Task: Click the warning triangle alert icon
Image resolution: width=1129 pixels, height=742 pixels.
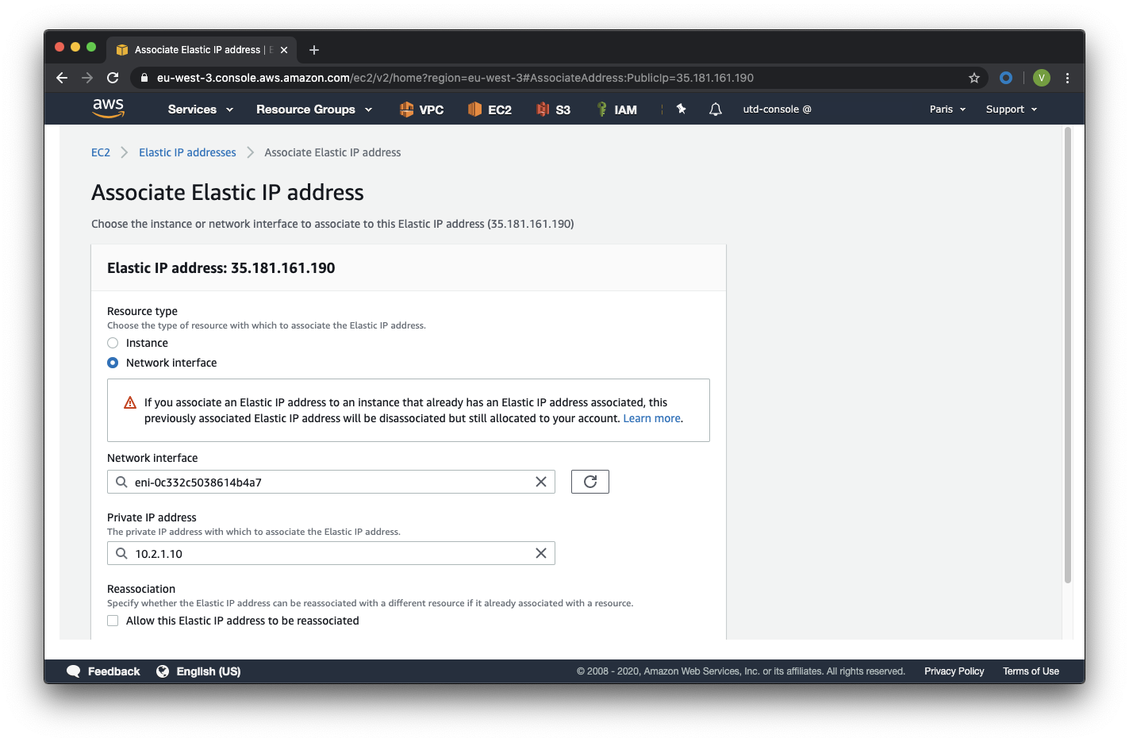Action: [x=130, y=403]
